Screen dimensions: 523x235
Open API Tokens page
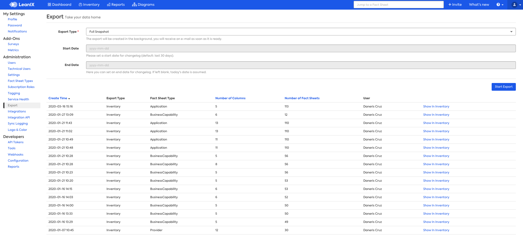pyautogui.click(x=16, y=142)
